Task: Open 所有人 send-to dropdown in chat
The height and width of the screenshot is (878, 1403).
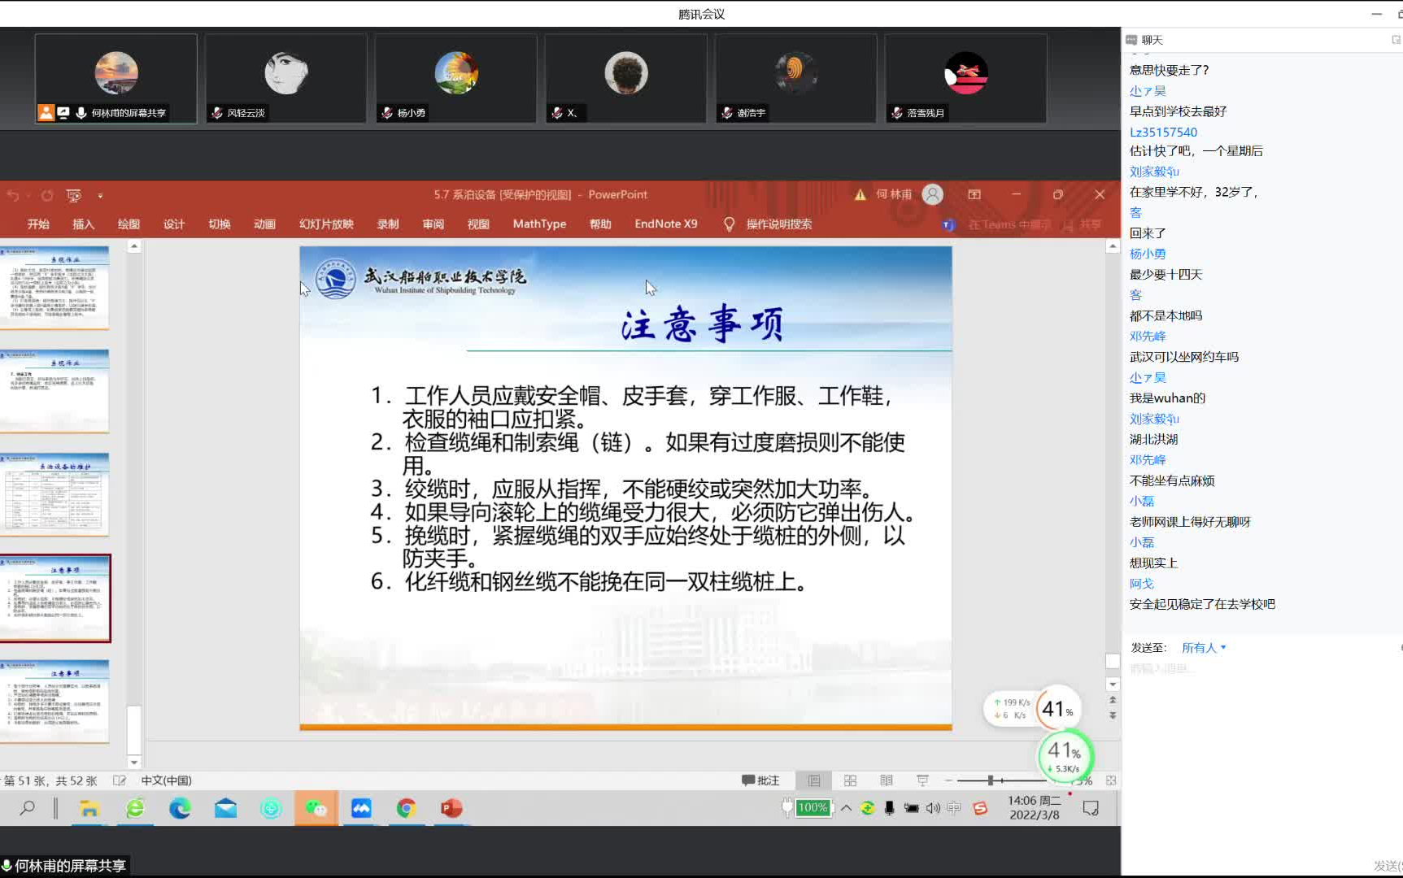Action: [1203, 648]
